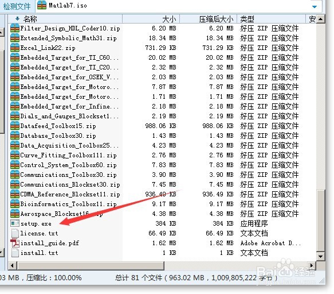Click the 总计 81 个文件 status bar text

click(x=139, y=278)
